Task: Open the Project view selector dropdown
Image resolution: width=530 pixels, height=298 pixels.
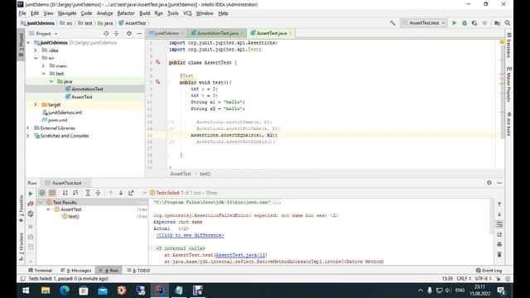Action: tap(46, 33)
